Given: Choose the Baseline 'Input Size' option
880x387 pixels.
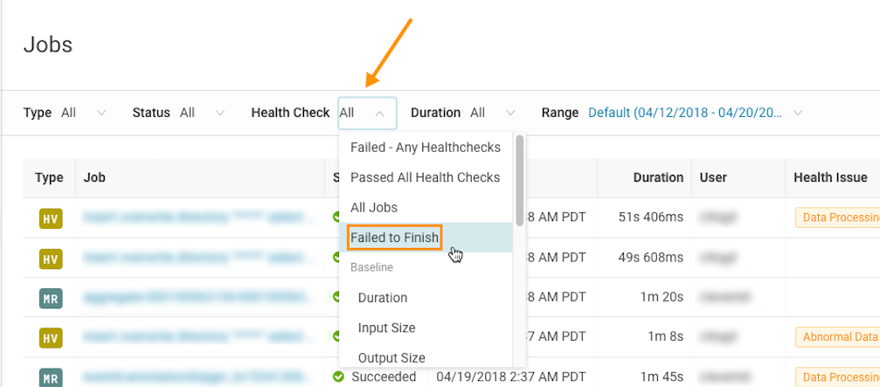Looking at the screenshot, I should click(x=386, y=328).
